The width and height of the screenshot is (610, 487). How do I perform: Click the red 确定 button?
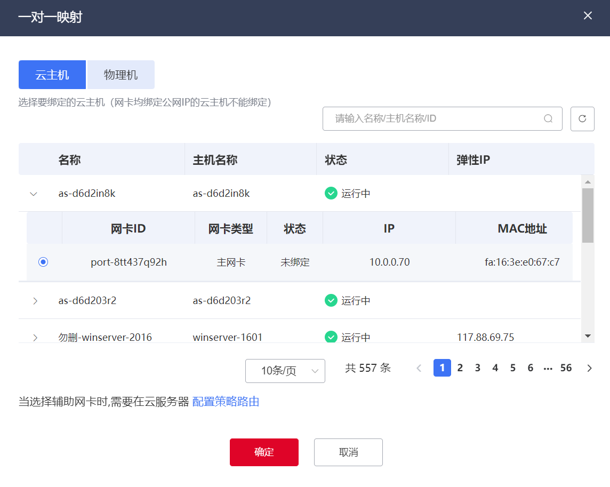pyautogui.click(x=264, y=452)
